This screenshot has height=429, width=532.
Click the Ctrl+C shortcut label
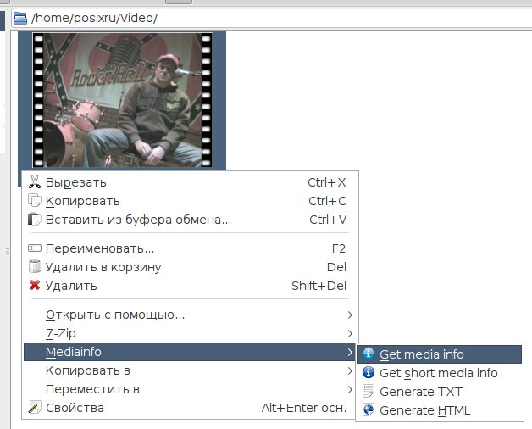click(x=327, y=201)
